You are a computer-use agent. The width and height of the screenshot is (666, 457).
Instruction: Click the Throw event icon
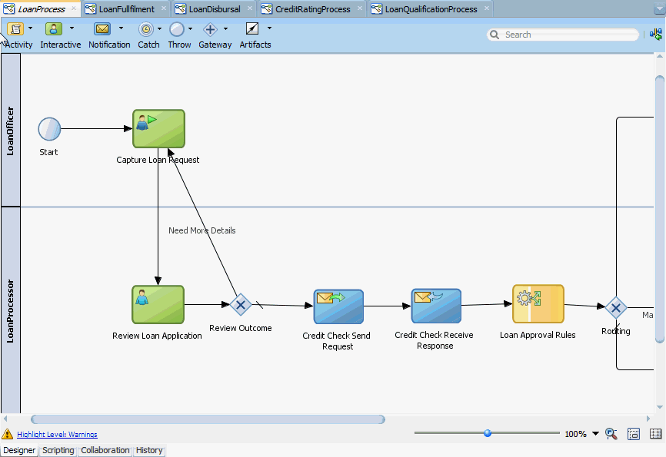tap(177, 29)
